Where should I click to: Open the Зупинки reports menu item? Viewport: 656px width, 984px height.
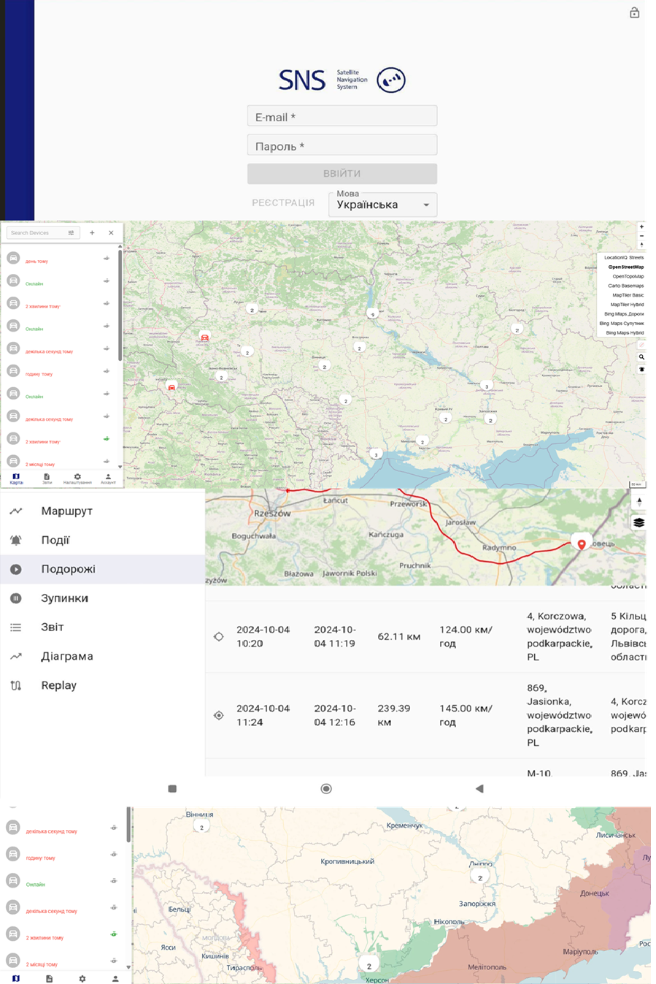pos(64,598)
